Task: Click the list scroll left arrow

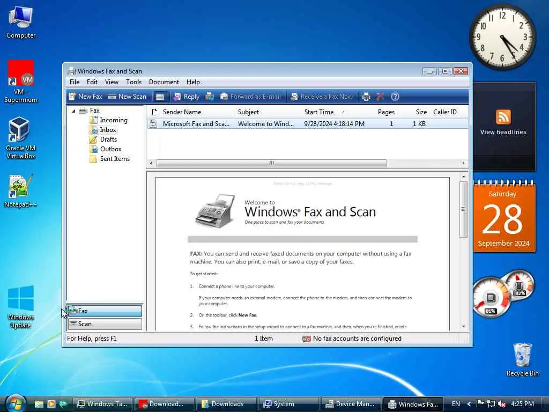Action: (151, 163)
